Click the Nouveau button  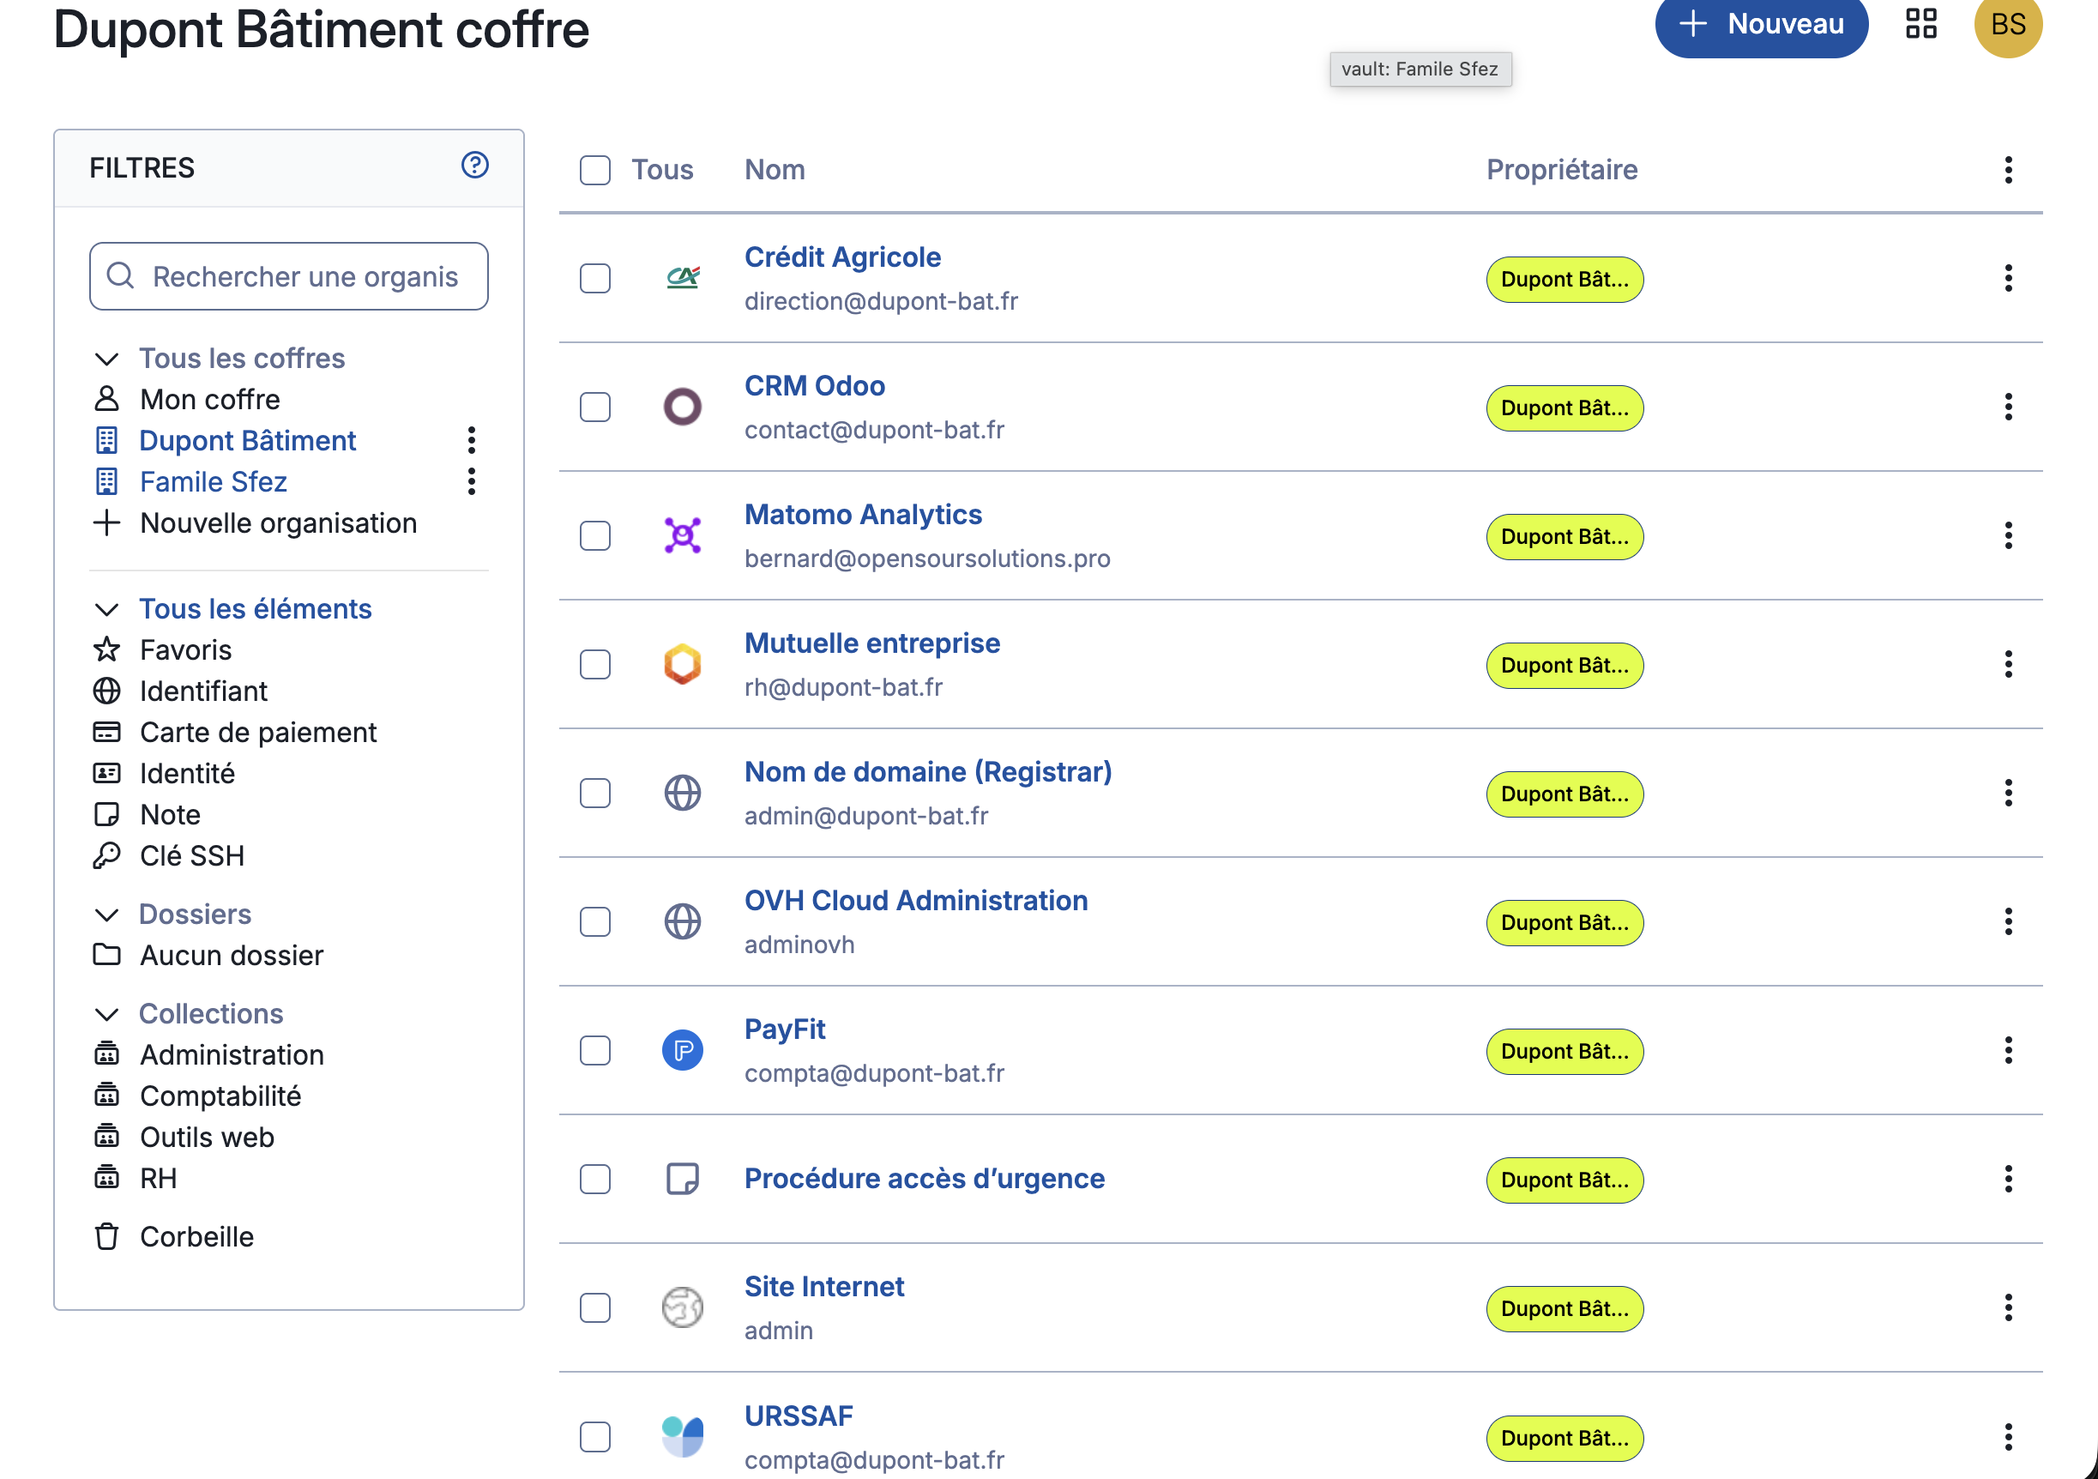(x=1761, y=26)
